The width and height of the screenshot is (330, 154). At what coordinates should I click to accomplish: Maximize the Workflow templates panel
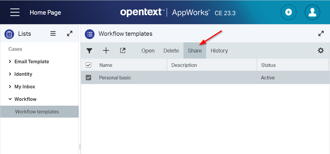(x=321, y=34)
